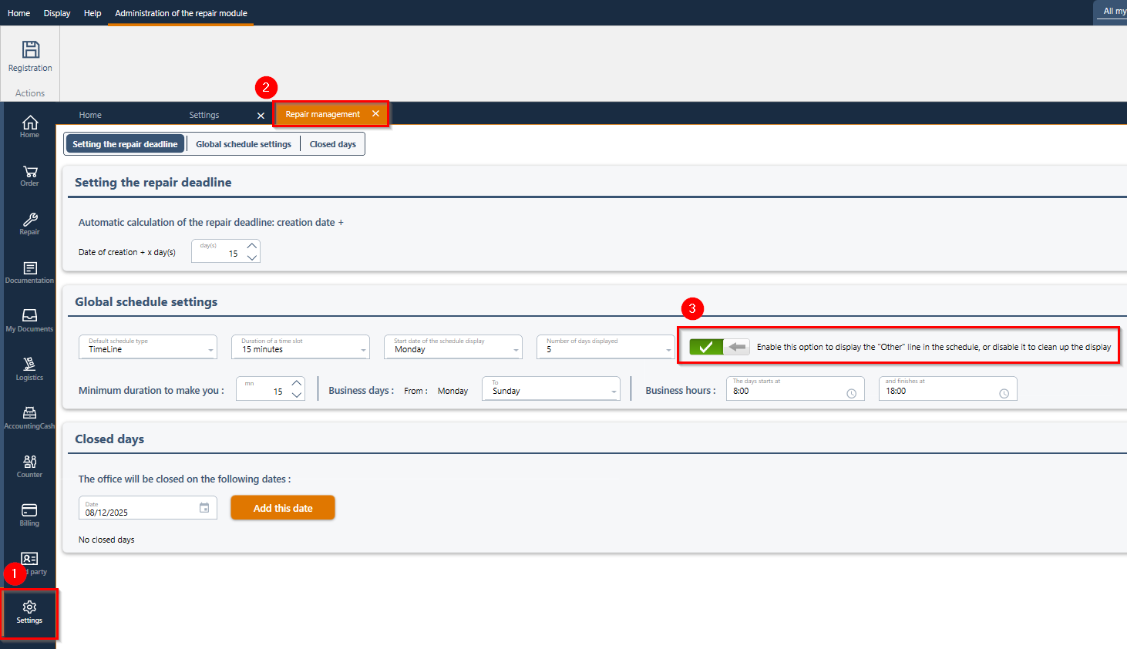Close the Settings tab
The height and width of the screenshot is (649, 1127).
pos(261,116)
